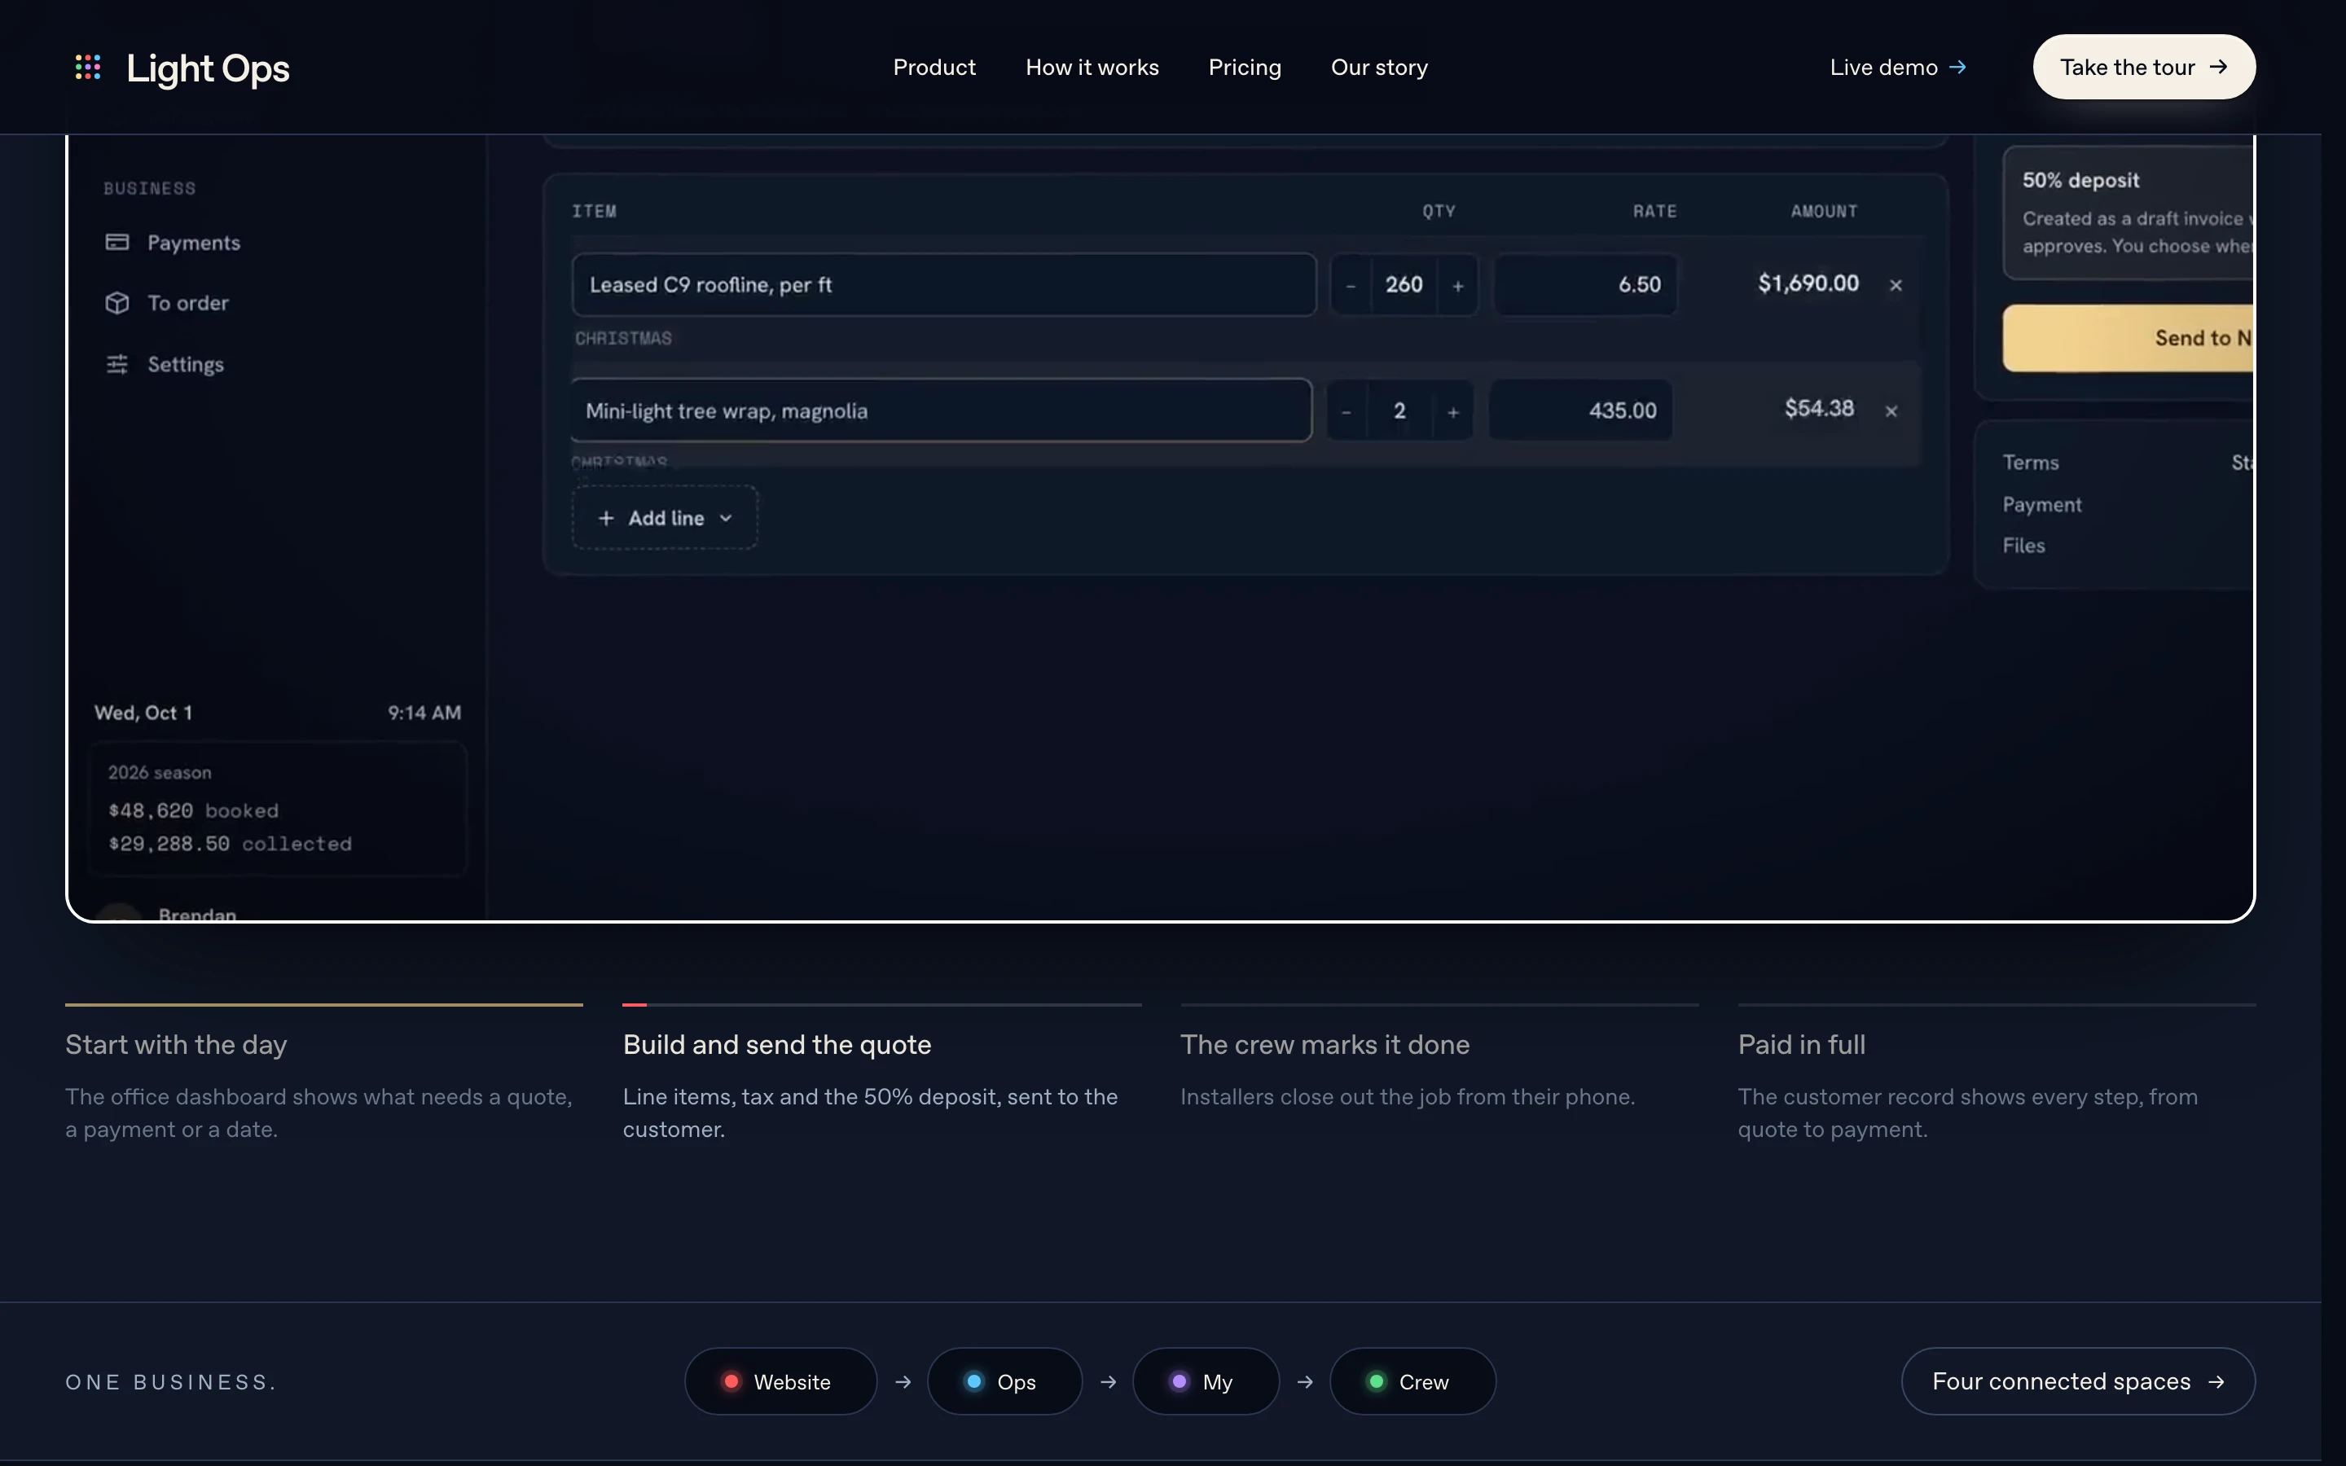Click the $1,690.00 amount

(1808, 284)
